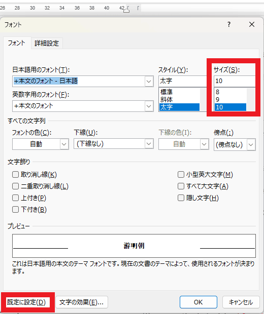Confirm with the OK button
264x314 pixels.
click(x=199, y=302)
